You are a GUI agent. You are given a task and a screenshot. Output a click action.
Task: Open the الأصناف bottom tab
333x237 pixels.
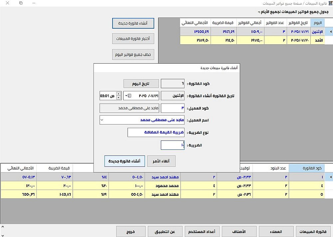click(239, 231)
